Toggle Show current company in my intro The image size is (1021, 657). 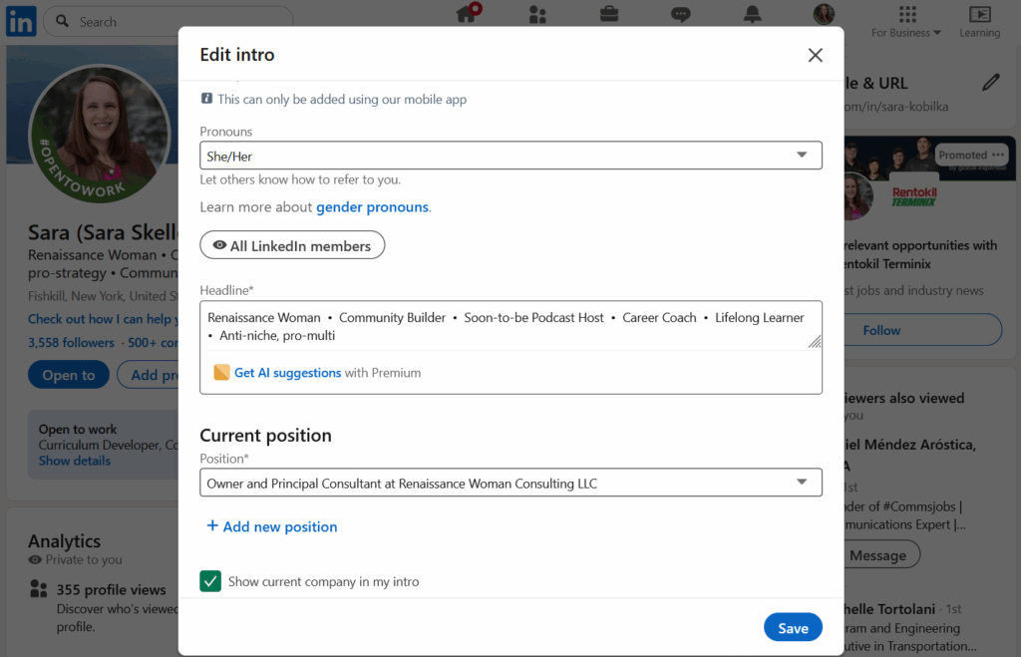point(210,579)
